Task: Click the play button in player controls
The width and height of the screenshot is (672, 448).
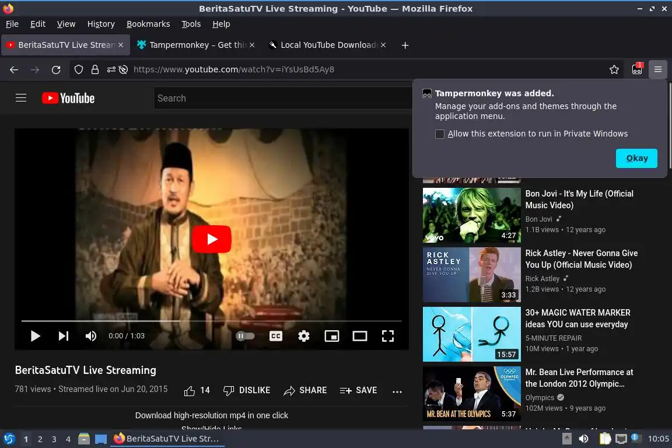Action: click(x=36, y=336)
